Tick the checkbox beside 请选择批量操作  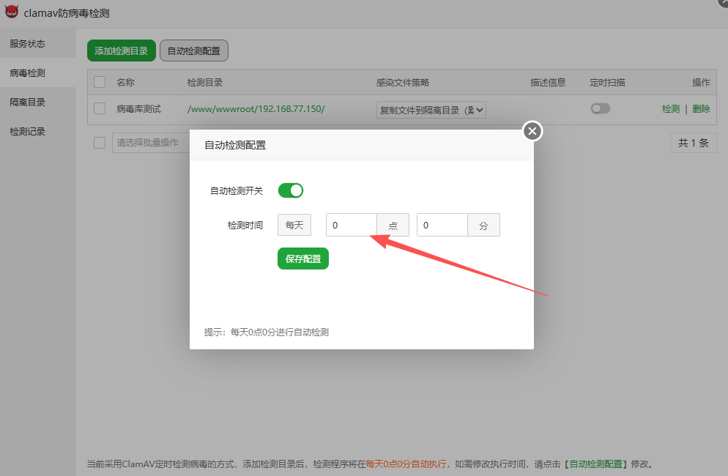tap(100, 143)
